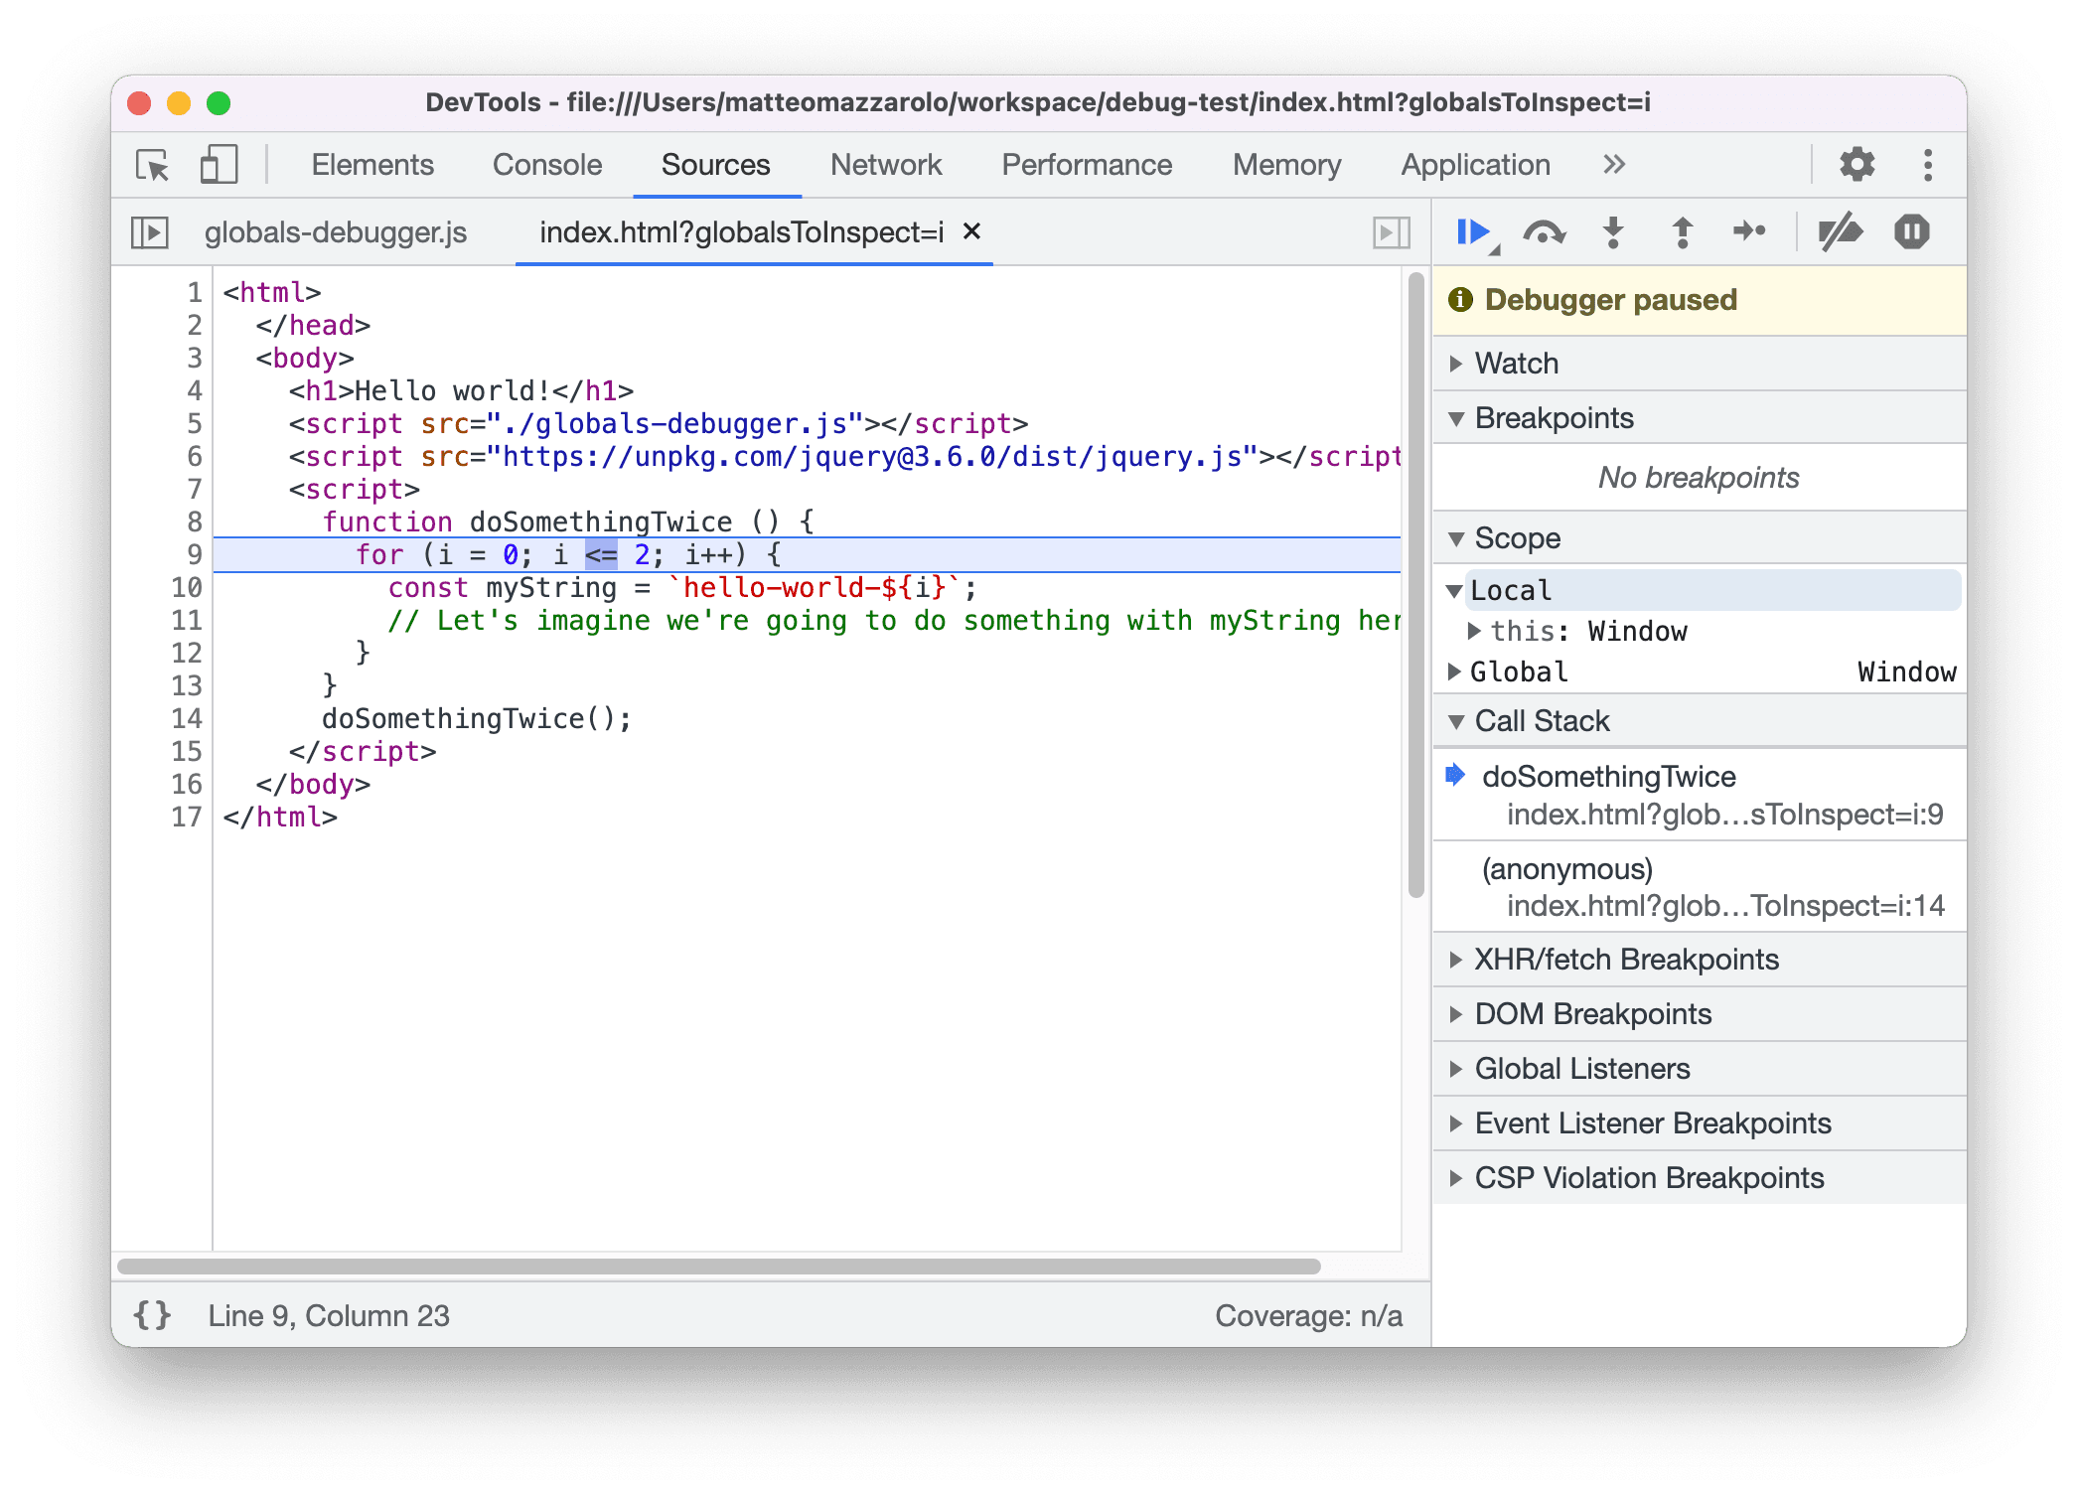Pretty print source with braces icon
This screenshot has width=2078, height=1494.
click(152, 1315)
